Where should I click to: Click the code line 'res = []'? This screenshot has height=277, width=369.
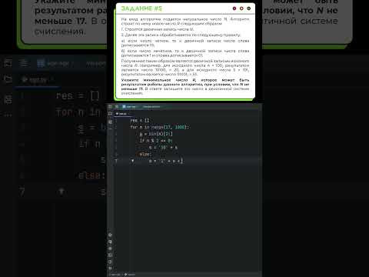point(140,120)
